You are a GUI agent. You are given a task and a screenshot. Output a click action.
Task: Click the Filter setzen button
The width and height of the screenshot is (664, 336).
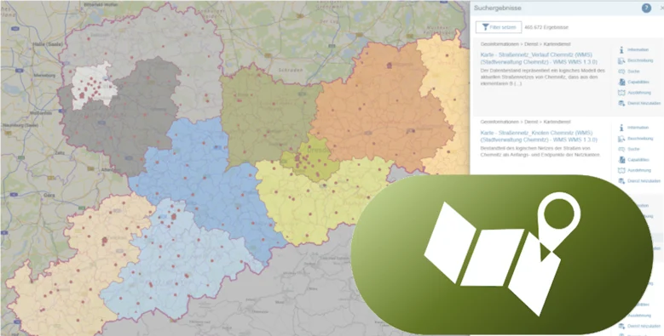click(499, 27)
